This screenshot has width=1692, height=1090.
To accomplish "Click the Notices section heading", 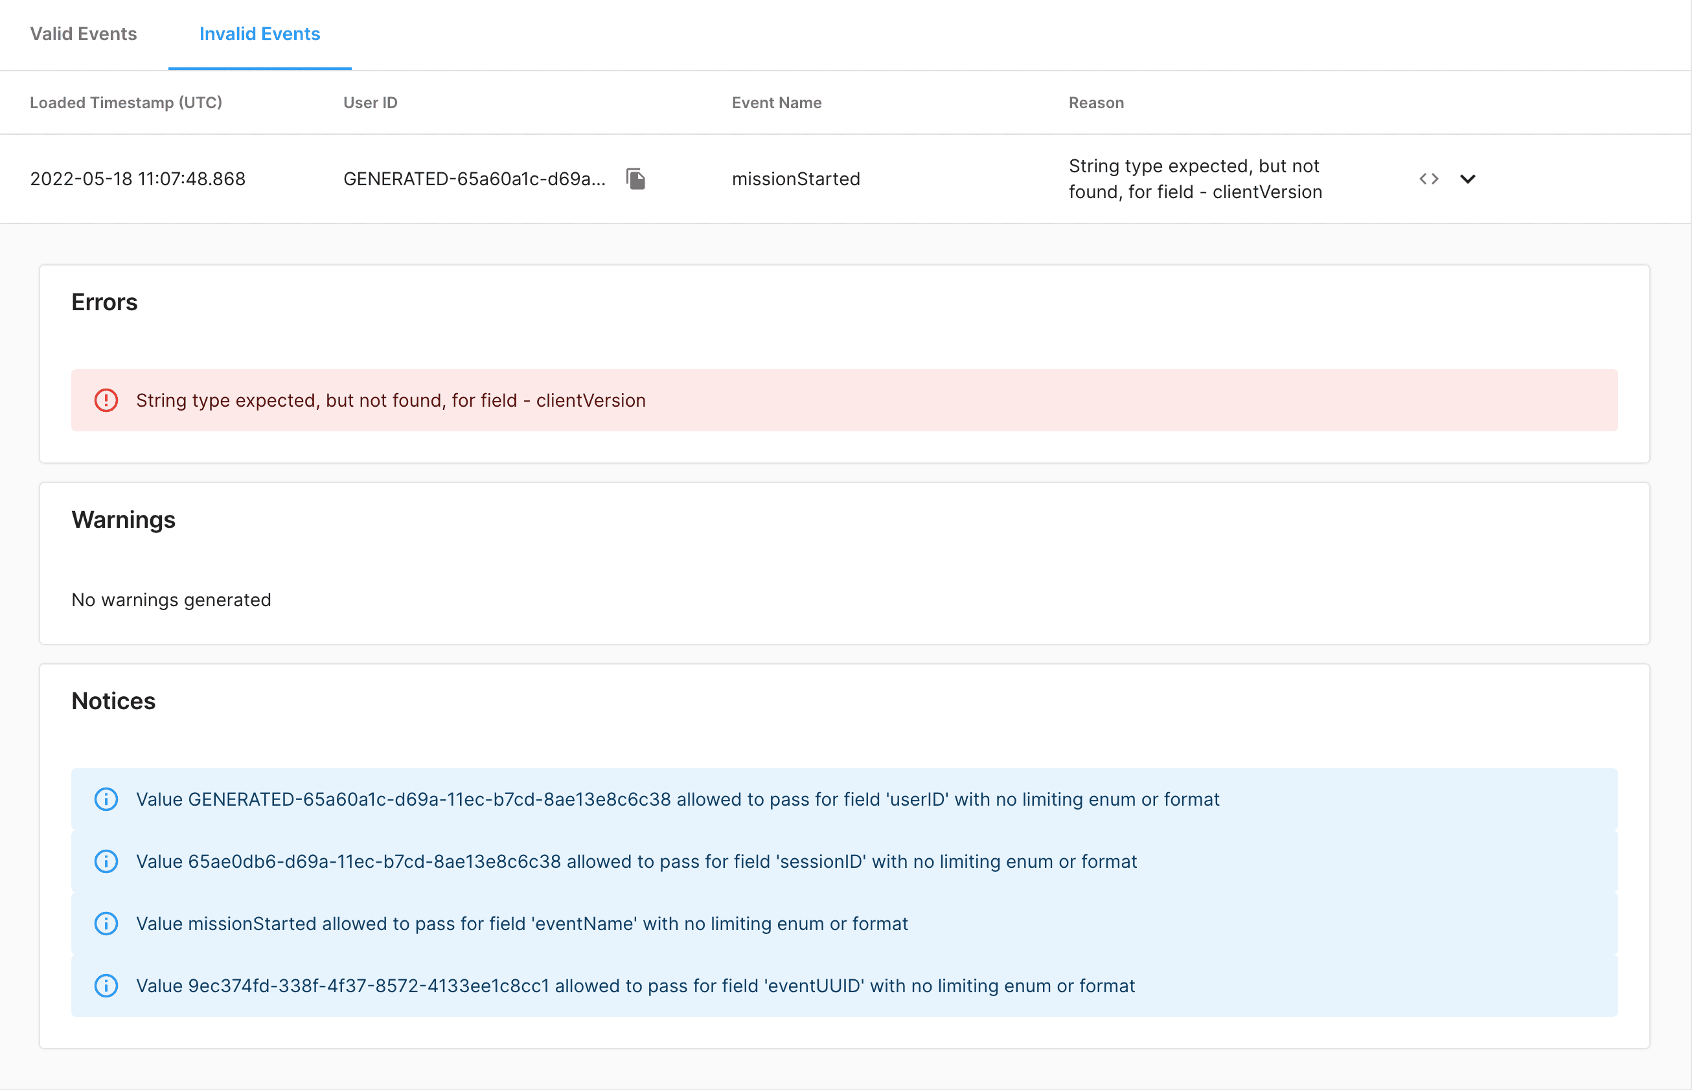I will pyautogui.click(x=113, y=701).
